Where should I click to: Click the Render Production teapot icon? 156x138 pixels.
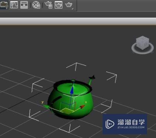69,5
